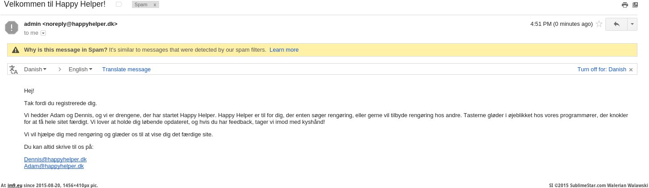The width and height of the screenshot is (649, 188).
Task: Open message in new window icon
Action: (x=635, y=5)
